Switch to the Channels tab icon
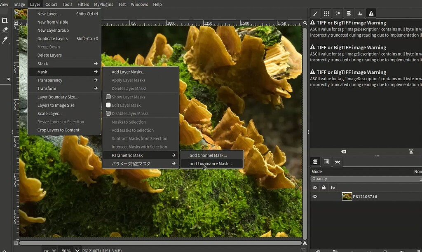This screenshot has width=422, height=252. pyautogui.click(x=326, y=162)
